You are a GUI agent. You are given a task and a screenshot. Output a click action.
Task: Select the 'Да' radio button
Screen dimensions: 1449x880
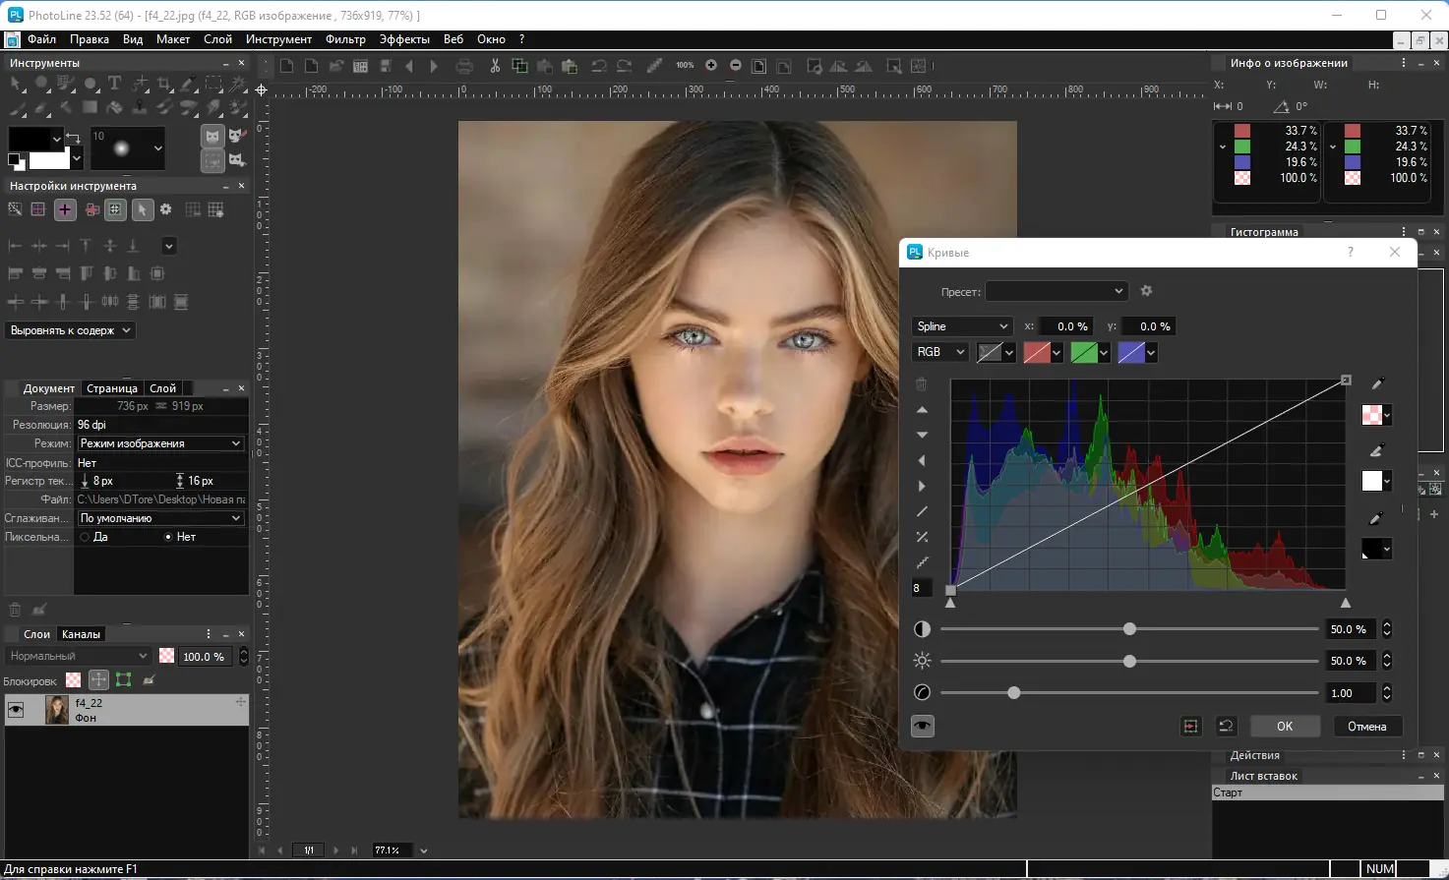pyautogui.click(x=86, y=537)
